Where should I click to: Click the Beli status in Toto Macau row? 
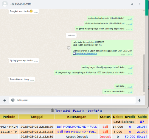point(105,132)
